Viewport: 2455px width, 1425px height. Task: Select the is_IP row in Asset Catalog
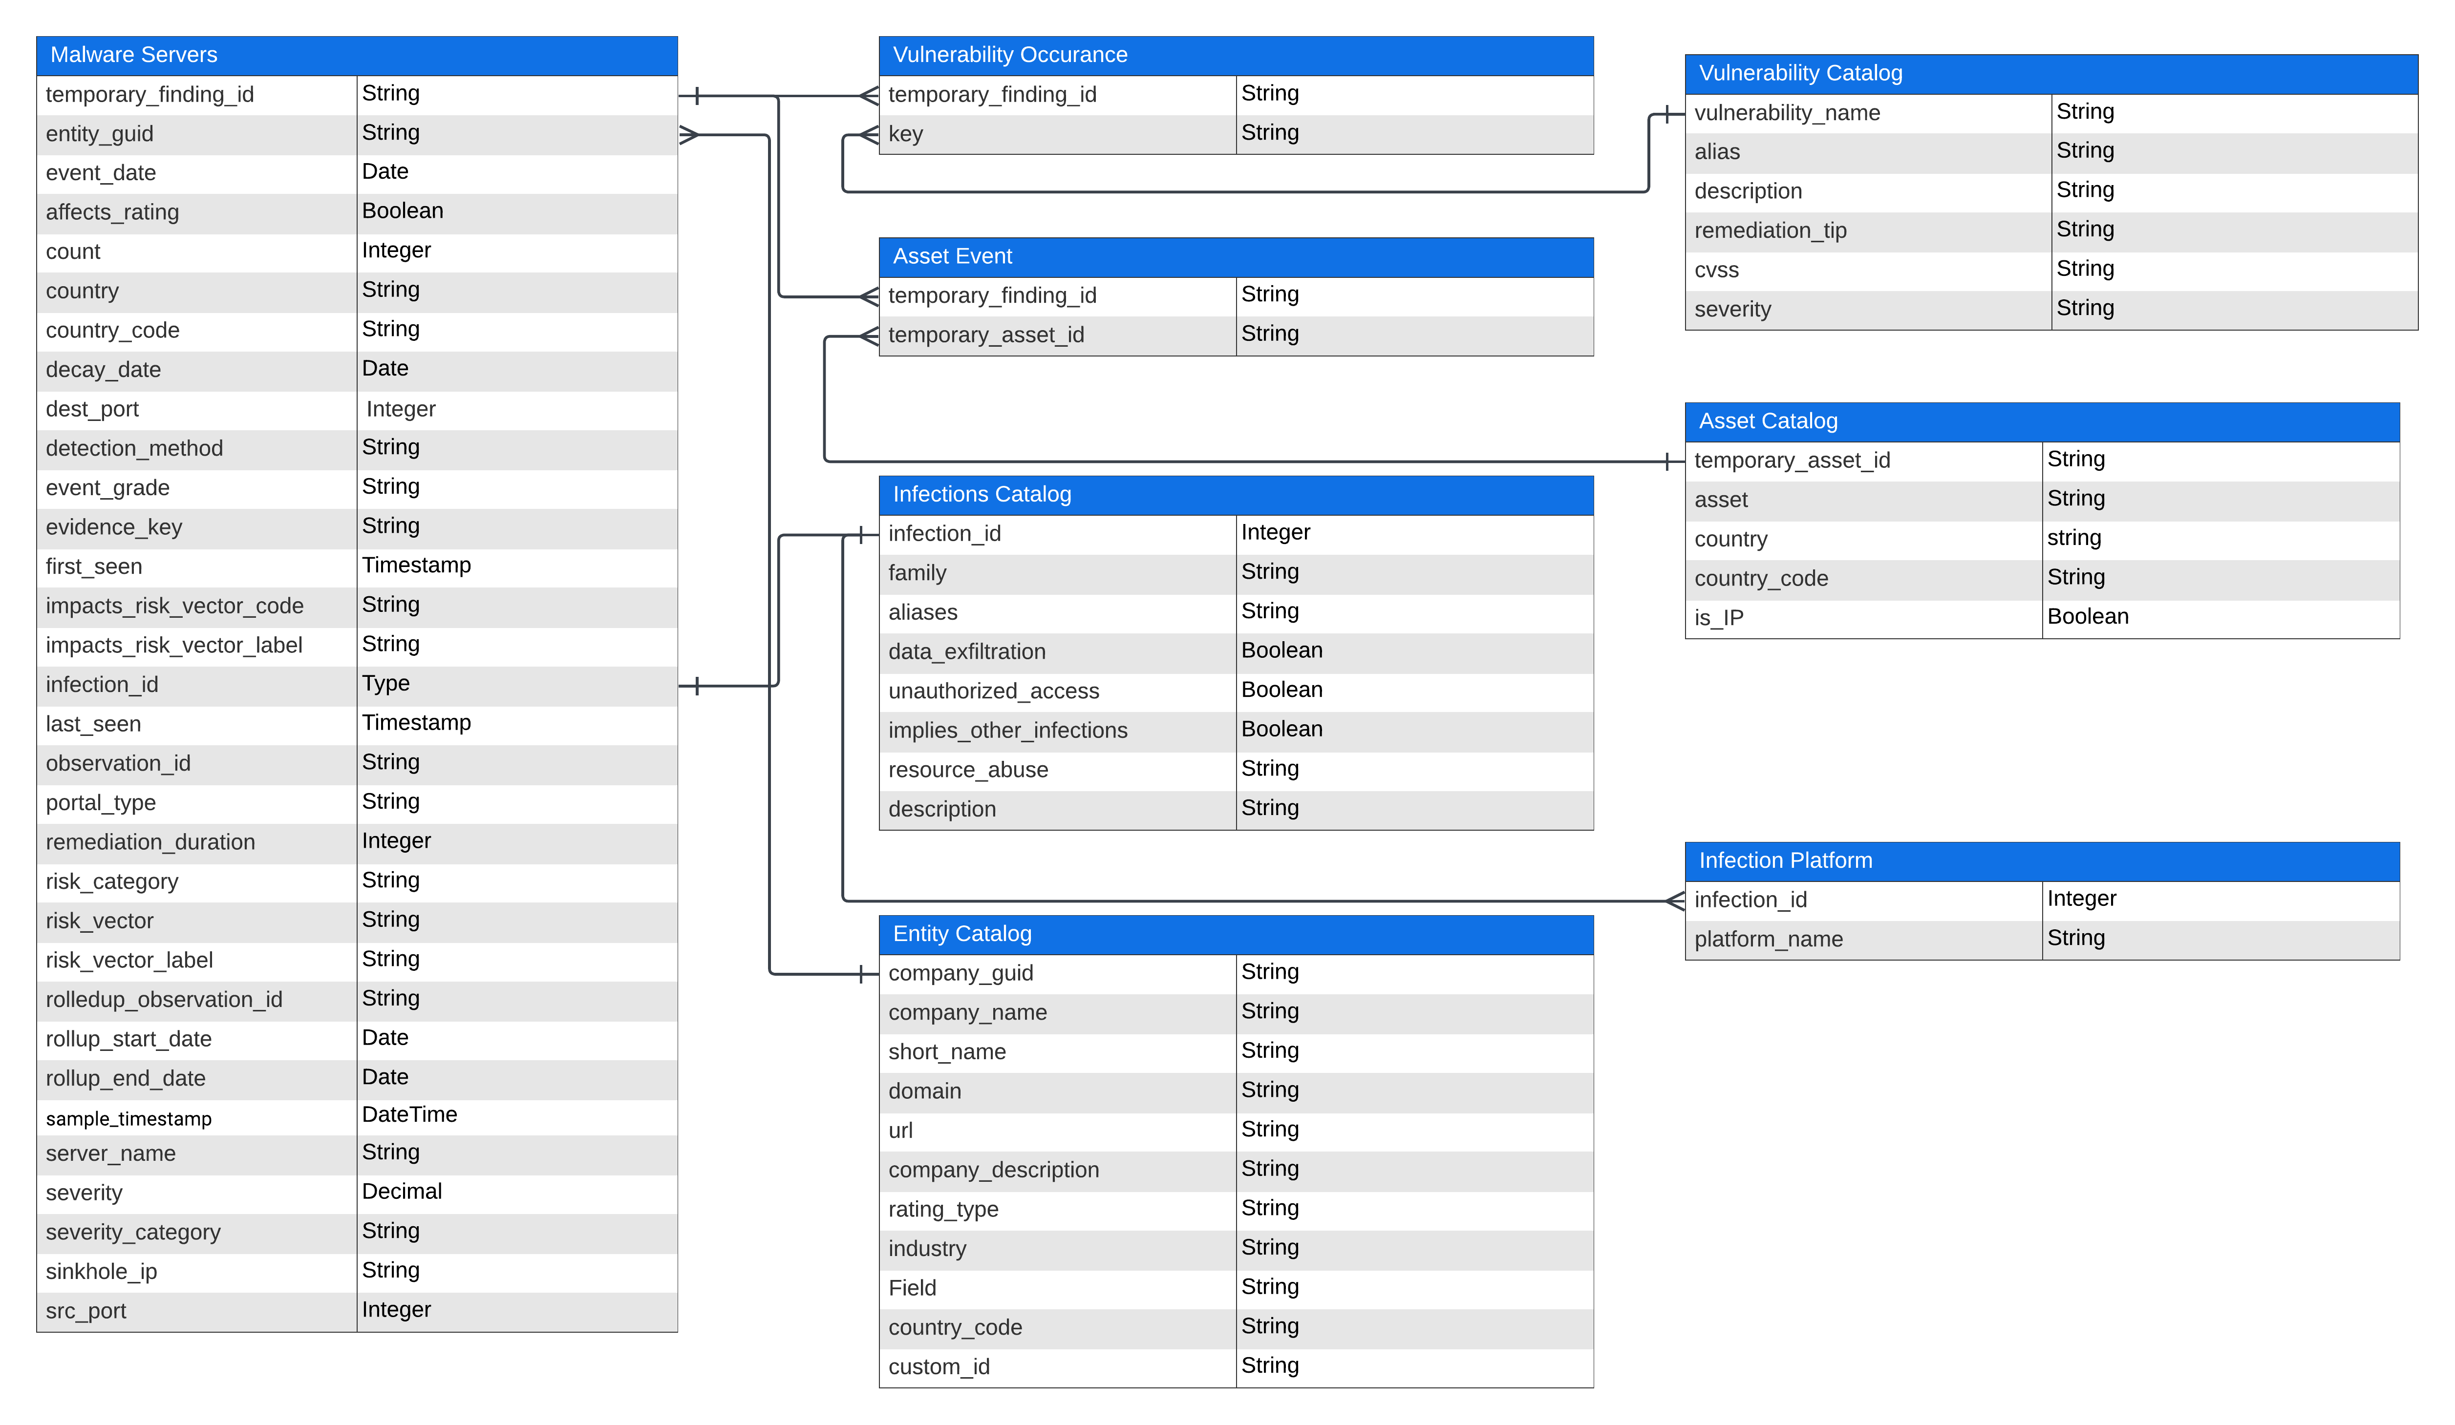1719,618
